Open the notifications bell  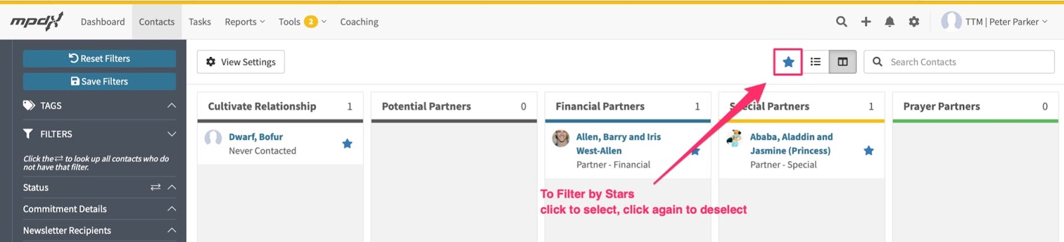point(890,22)
